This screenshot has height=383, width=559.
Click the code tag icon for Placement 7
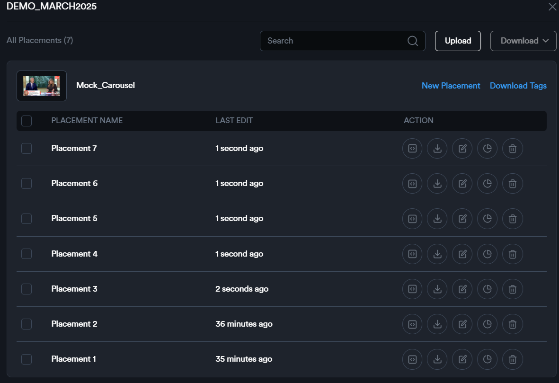(x=412, y=149)
